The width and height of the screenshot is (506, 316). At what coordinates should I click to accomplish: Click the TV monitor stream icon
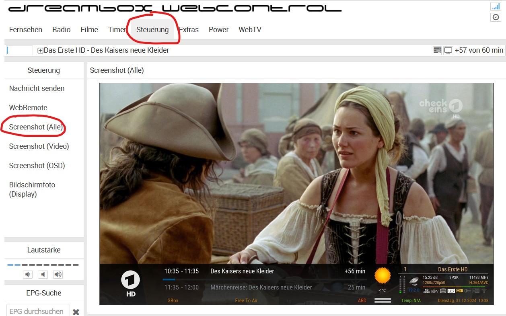[448, 50]
